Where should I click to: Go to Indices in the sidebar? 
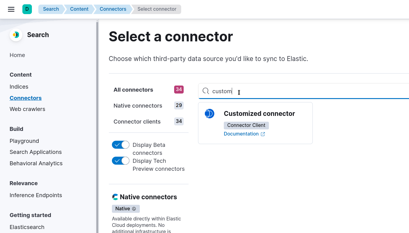(19, 86)
